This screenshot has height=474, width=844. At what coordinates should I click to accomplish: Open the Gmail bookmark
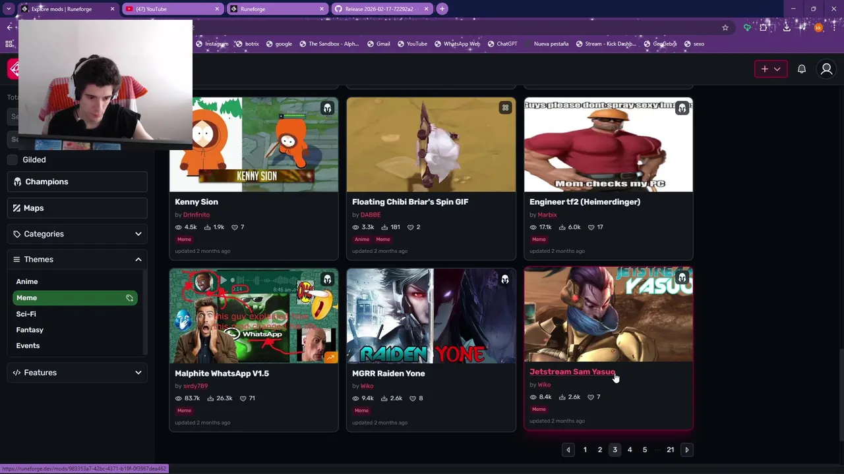(x=378, y=44)
